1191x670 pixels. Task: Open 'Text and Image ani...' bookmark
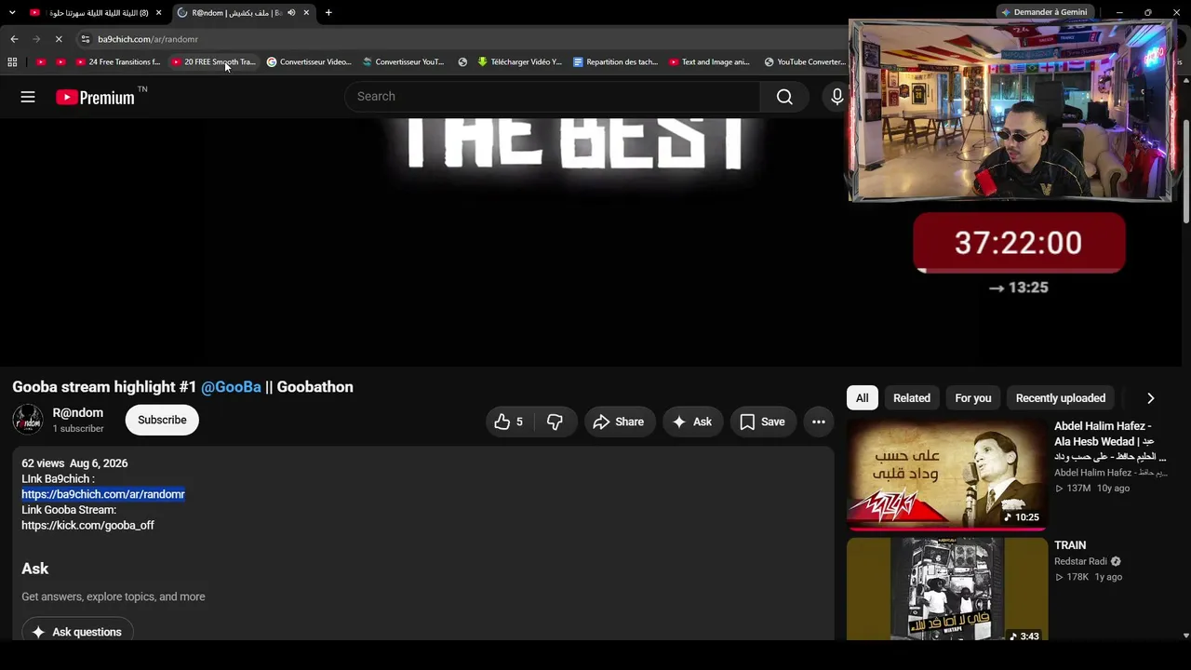point(711,62)
